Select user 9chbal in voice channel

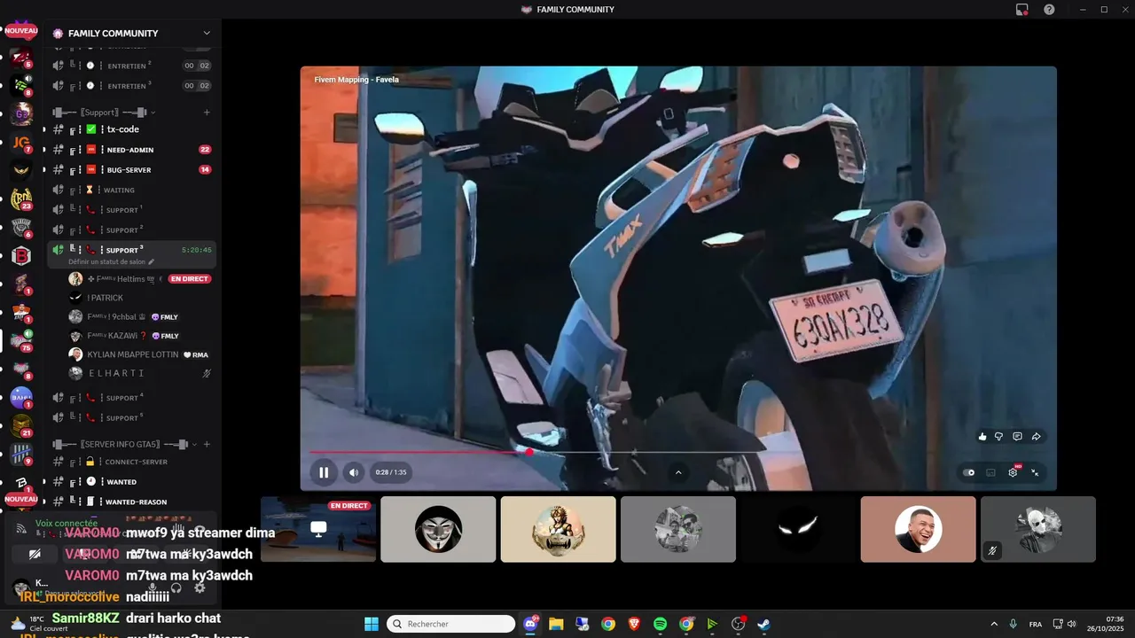tap(140, 316)
